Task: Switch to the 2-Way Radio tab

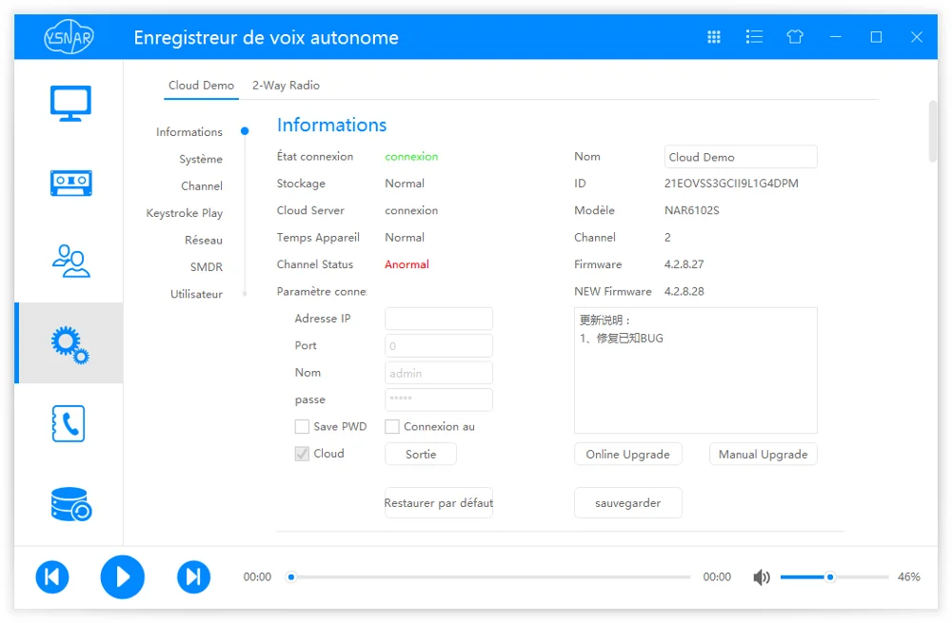Action: pyautogui.click(x=286, y=86)
